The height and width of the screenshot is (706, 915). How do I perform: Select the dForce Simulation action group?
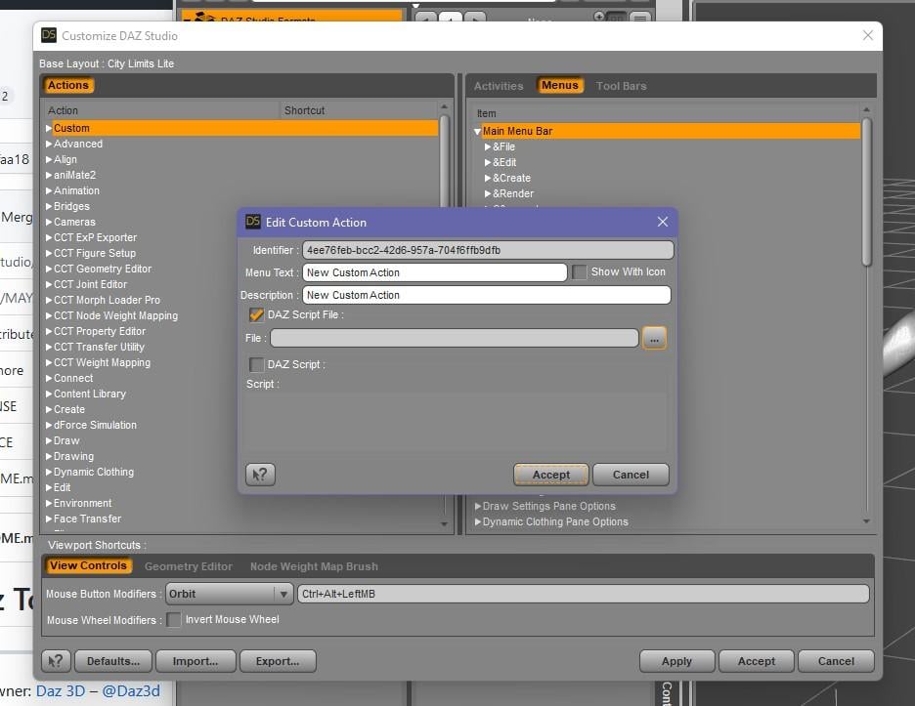95,426
